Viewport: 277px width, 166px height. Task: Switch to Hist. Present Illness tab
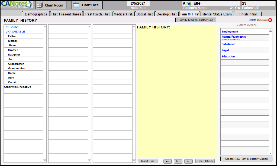coord(66,14)
